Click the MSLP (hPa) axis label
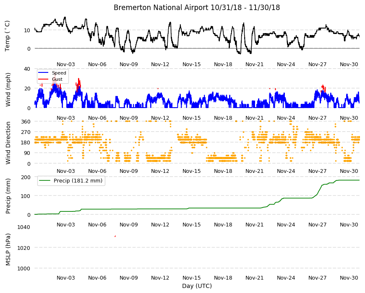This screenshot has width=365, height=293. point(8,249)
